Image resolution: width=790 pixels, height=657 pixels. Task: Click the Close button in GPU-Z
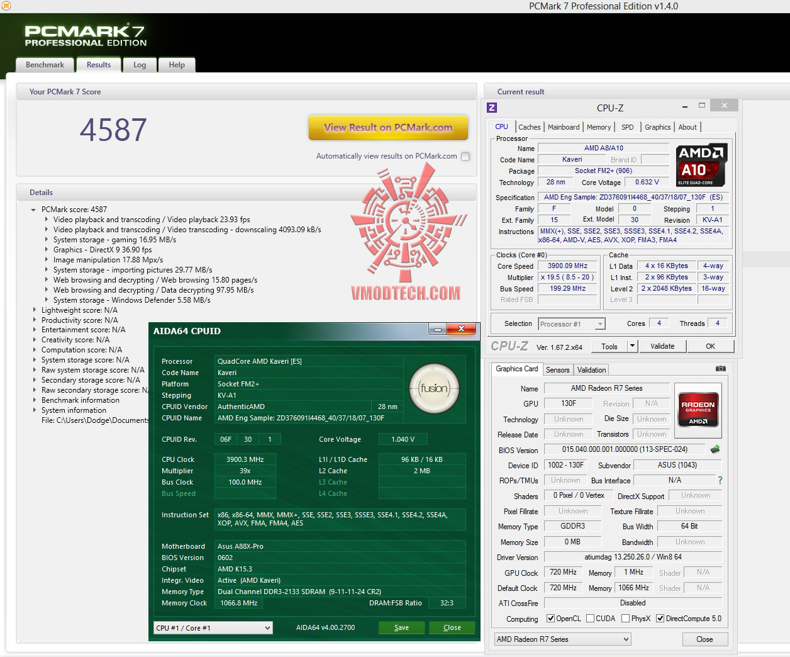pyautogui.click(x=704, y=639)
